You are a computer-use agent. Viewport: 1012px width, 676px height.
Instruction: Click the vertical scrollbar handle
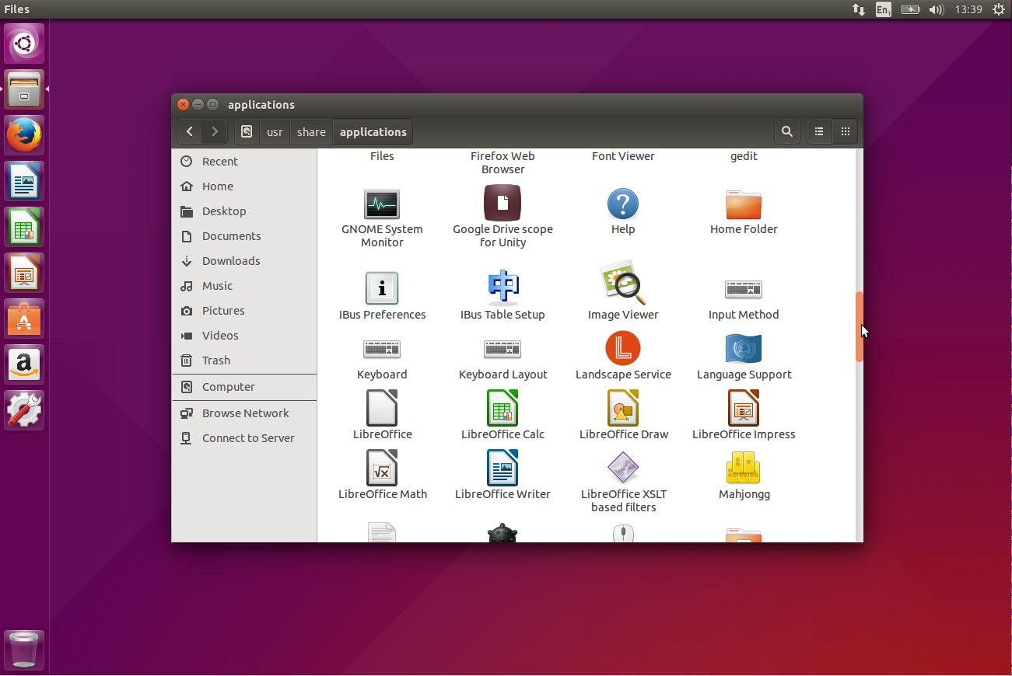[859, 326]
